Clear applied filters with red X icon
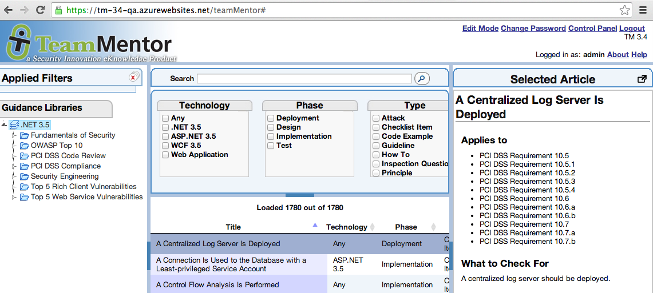This screenshot has width=653, height=293. (x=133, y=77)
